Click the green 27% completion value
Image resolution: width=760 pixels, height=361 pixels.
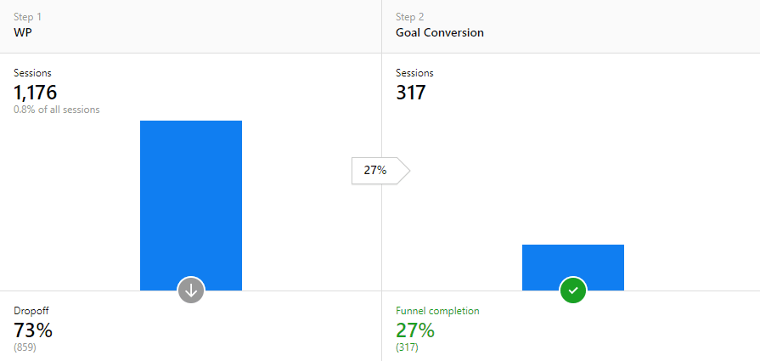point(415,330)
